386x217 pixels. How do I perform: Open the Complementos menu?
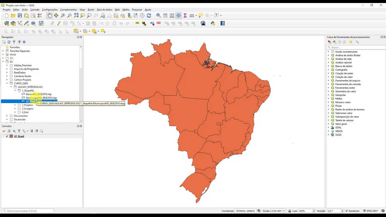(68, 10)
